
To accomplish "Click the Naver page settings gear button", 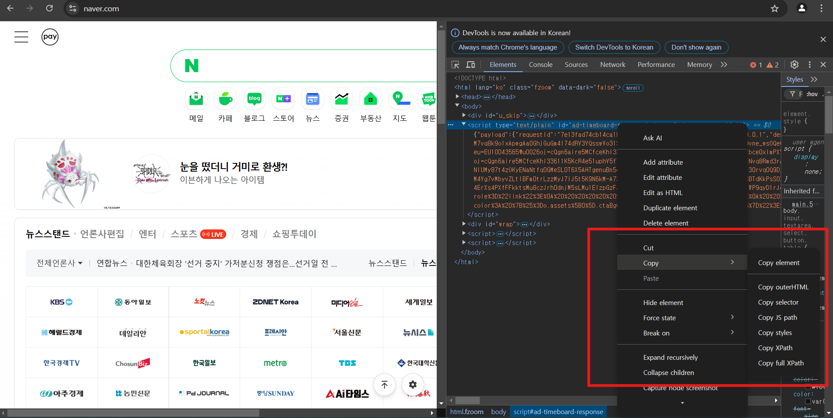I will (413, 385).
